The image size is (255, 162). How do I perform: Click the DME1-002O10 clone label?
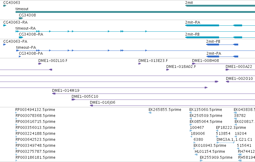pos(239,79)
